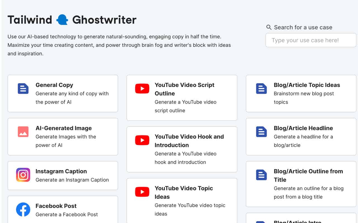358x223 pixels.
Task: Open the General Copy title
Action: coord(54,85)
